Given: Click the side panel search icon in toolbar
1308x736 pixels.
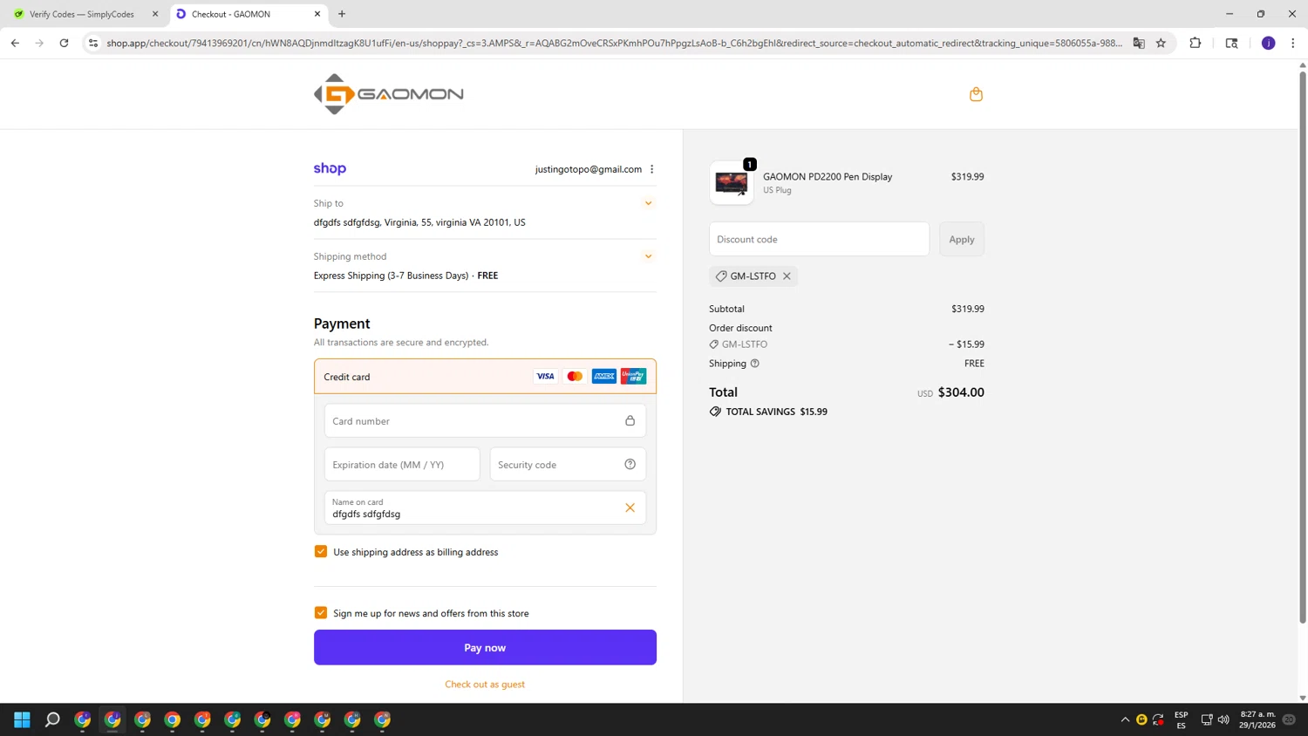Looking at the screenshot, I should pos(1231,43).
